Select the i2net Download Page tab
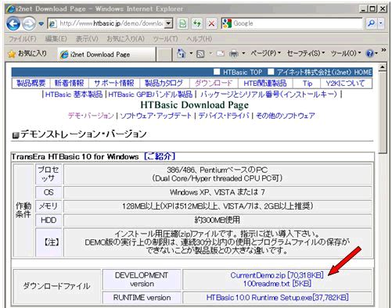392x308 pixels. click(106, 55)
